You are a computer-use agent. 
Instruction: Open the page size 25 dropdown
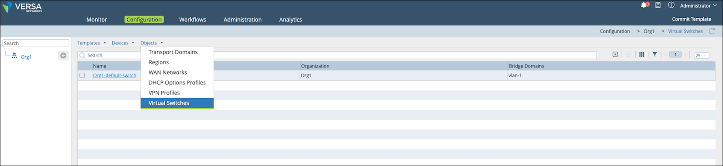[x=701, y=55]
